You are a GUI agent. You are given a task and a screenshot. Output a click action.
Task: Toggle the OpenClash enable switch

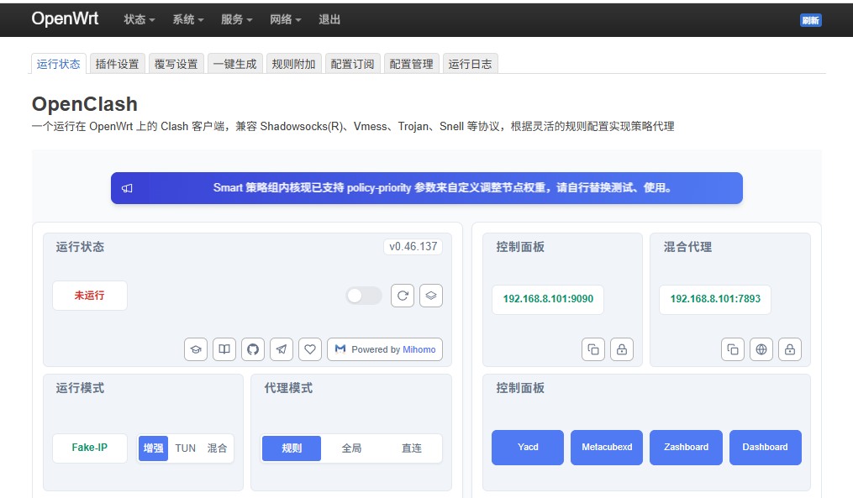[x=364, y=296]
